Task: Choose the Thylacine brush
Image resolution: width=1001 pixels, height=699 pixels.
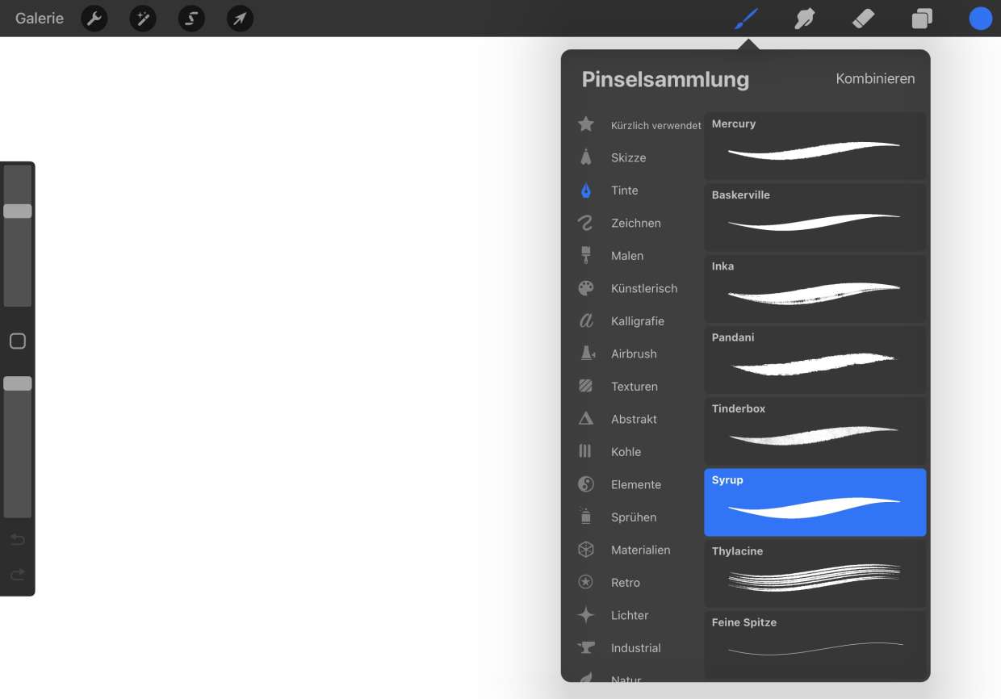Action: tap(815, 573)
